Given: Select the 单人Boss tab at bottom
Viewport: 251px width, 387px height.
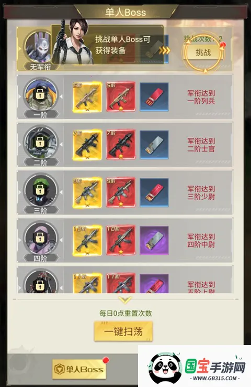Looking at the screenshot, I should [79, 369].
